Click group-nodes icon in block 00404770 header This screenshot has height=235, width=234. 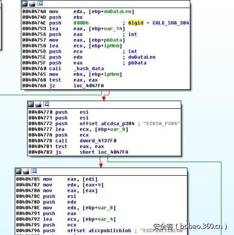coord(46,104)
